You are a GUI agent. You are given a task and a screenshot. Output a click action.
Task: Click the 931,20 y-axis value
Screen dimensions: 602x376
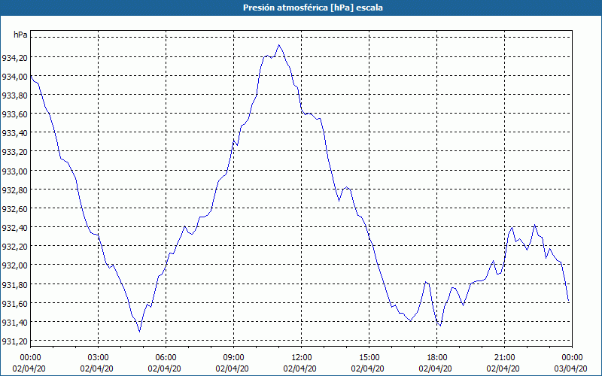(14, 341)
